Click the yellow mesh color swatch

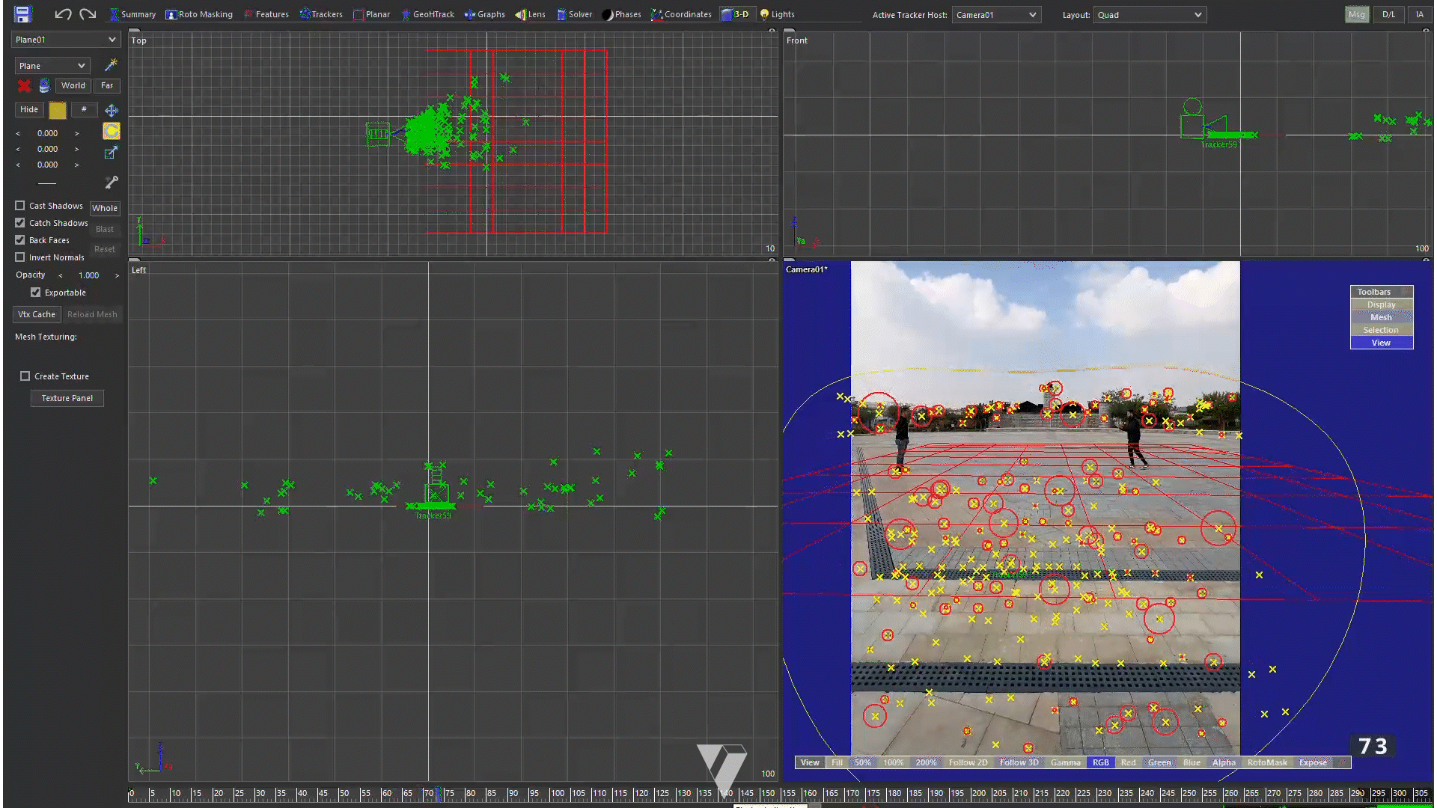tap(58, 110)
